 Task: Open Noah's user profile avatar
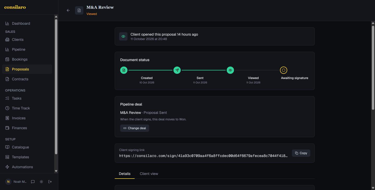pos(8,182)
